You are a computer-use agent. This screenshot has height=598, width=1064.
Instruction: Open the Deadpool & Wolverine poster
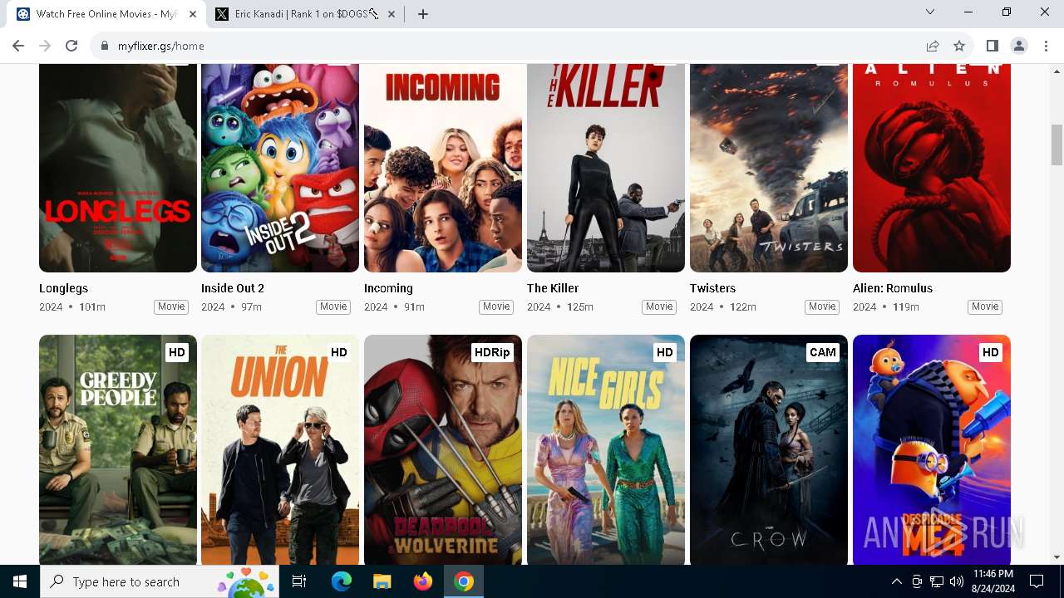point(443,449)
